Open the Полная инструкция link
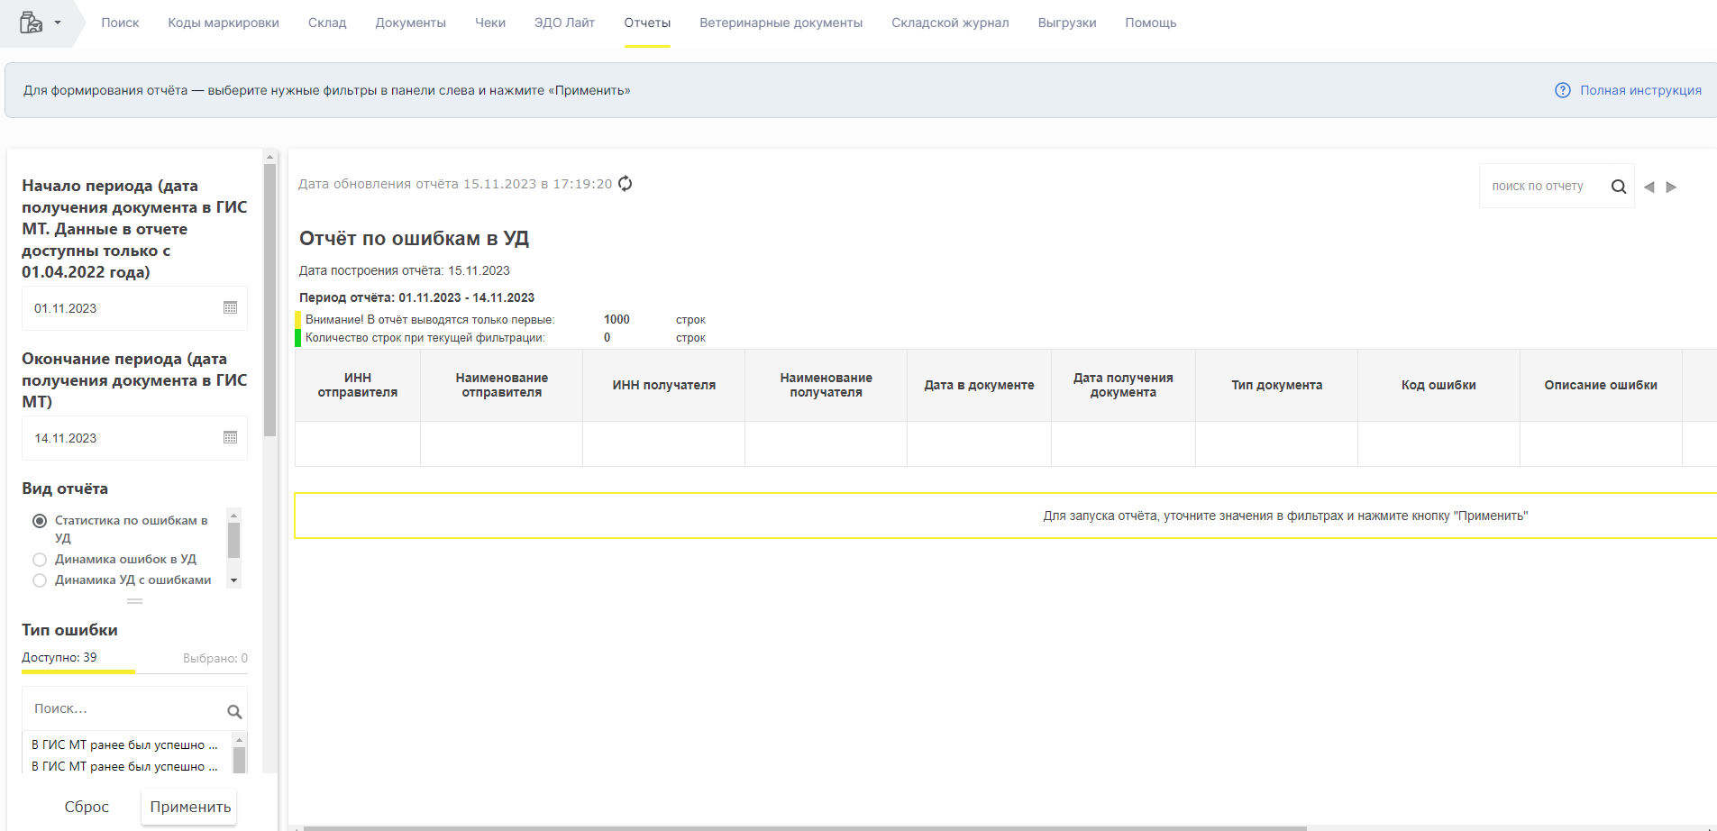Screen dimensions: 1717x831 1640,90
